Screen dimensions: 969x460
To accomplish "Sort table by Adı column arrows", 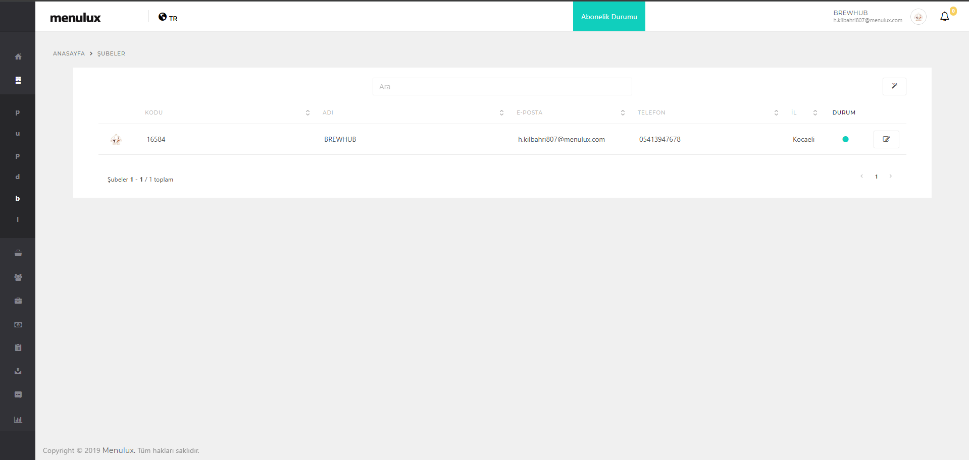I will 501,113.
